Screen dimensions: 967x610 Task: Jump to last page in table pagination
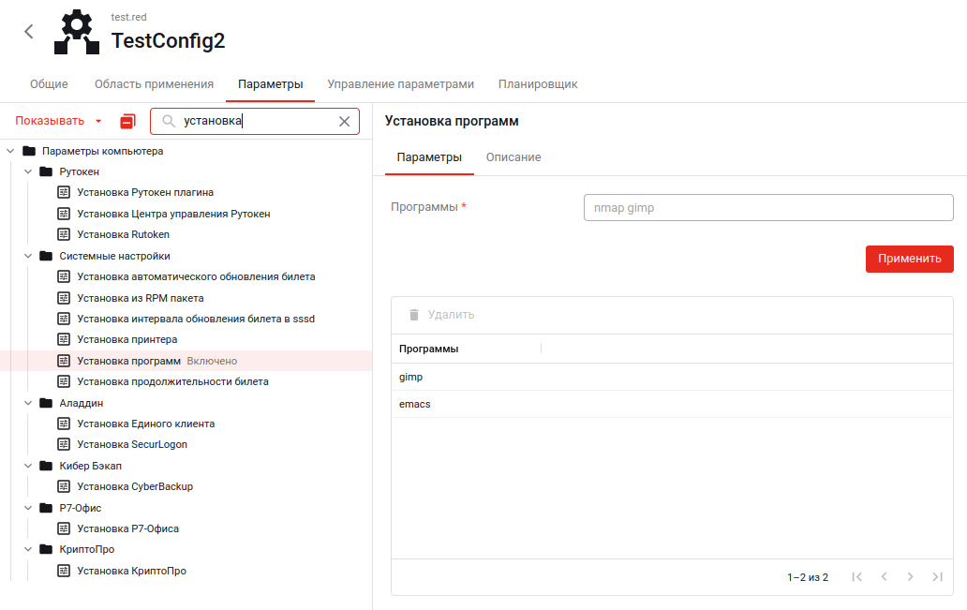pos(937,577)
